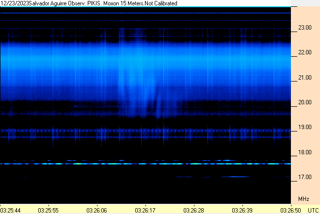Click the 22.00 MHz frequency label

[305, 52]
